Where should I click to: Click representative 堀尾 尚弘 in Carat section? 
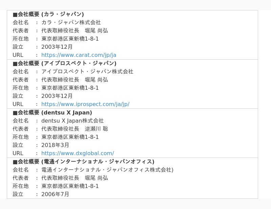pos(96,30)
